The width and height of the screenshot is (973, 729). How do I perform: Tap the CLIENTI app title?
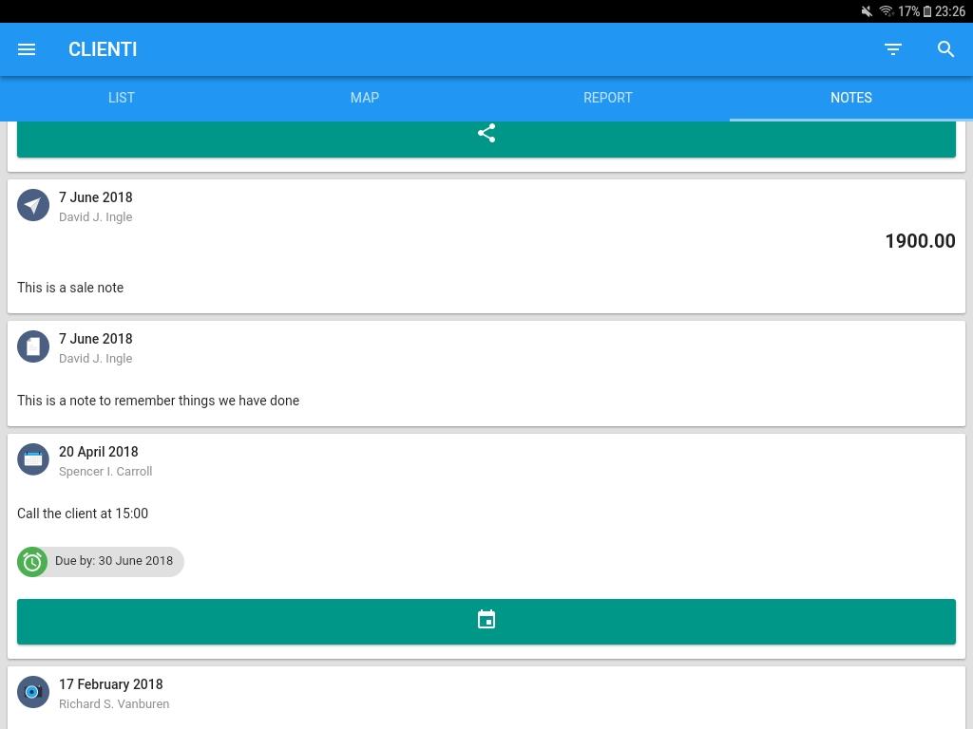point(103,49)
